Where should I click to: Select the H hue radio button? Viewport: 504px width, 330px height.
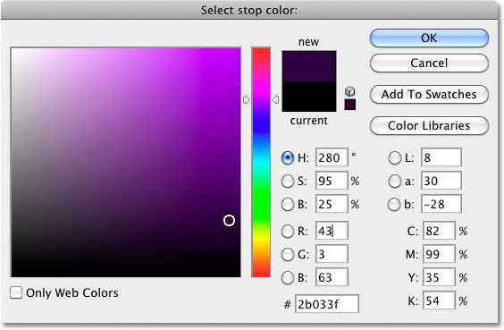coord(288,157)
